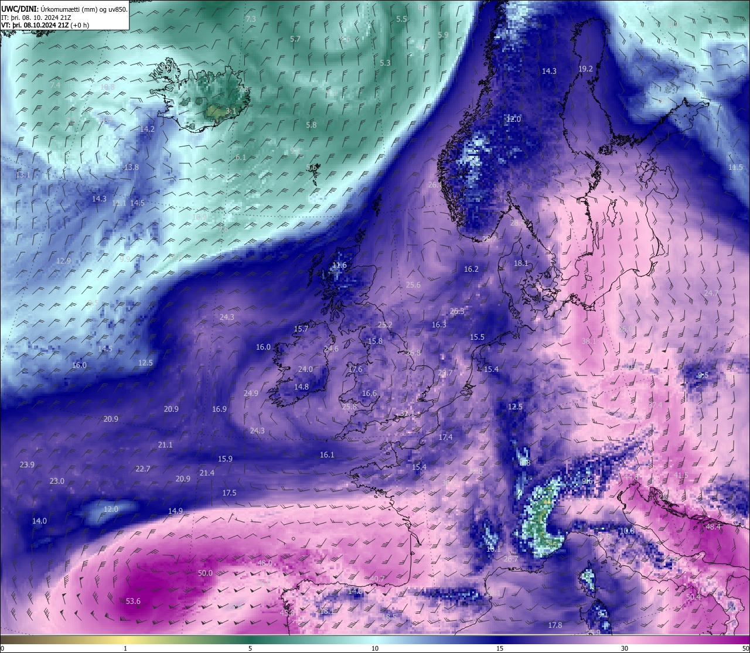Click the 11.5 value at right edge
This screenshot has width=750, height=653.
pos(735,167)
